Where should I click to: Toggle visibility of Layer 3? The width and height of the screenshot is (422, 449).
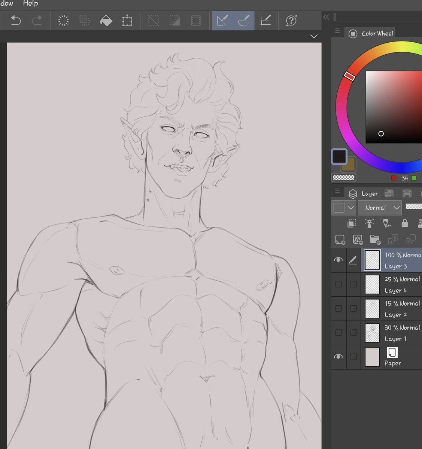click(x=338, y=260)
